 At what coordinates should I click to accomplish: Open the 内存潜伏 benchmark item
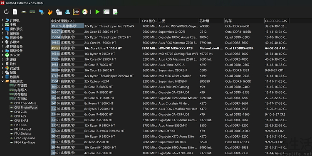[x=18, y=99]
